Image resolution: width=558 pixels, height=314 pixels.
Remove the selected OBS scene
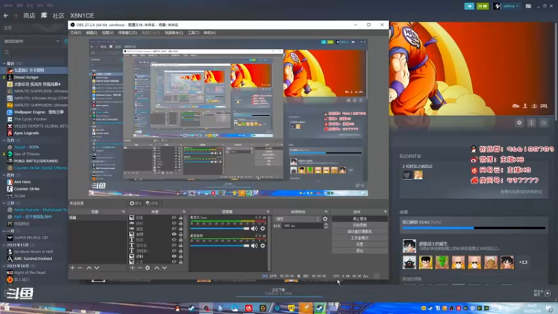tap(80, 268)
